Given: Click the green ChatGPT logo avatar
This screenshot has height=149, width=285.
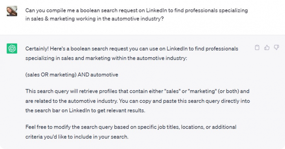Looking at the screenshot, I should pyautogui.click(x=12, y=48).
